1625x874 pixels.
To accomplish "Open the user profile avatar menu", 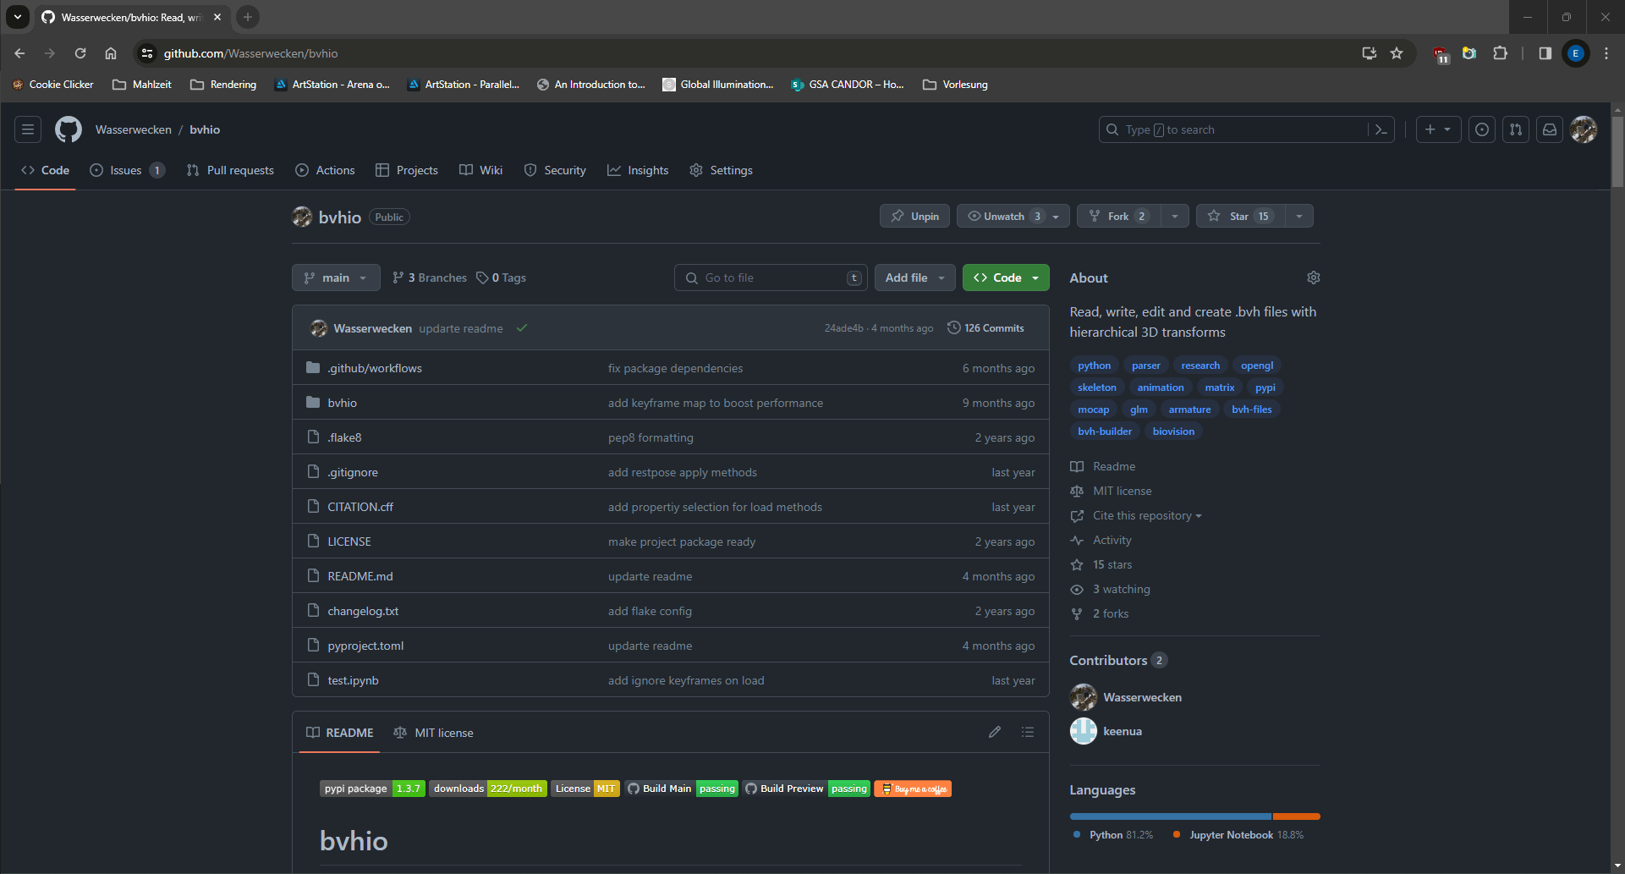I will (1584, 129).
